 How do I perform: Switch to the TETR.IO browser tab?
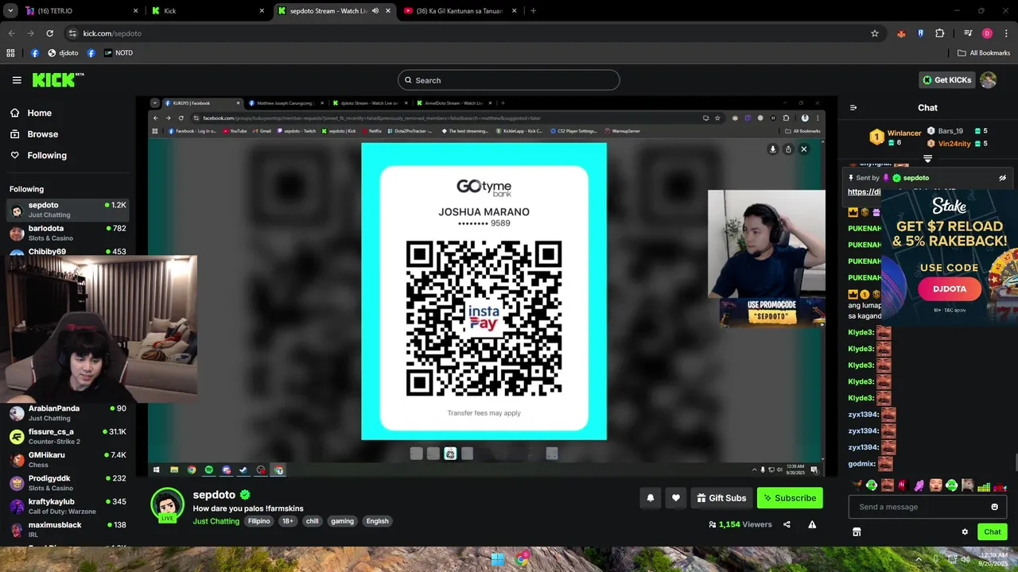tap(80, 11)
